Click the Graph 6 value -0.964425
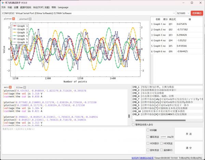The height and width of the screenshot is (160, 205). point(182,51)
